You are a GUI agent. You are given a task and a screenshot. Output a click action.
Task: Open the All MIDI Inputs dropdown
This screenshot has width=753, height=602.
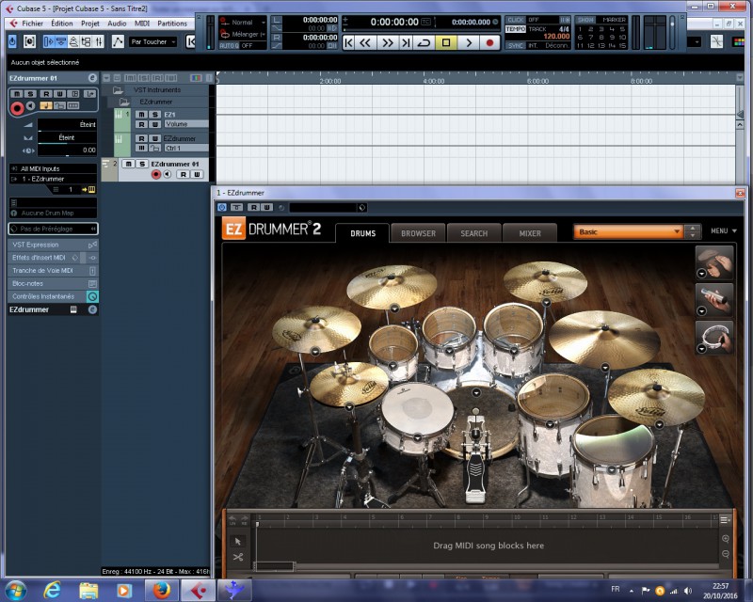pyautogui.click(x=53, y=168)
